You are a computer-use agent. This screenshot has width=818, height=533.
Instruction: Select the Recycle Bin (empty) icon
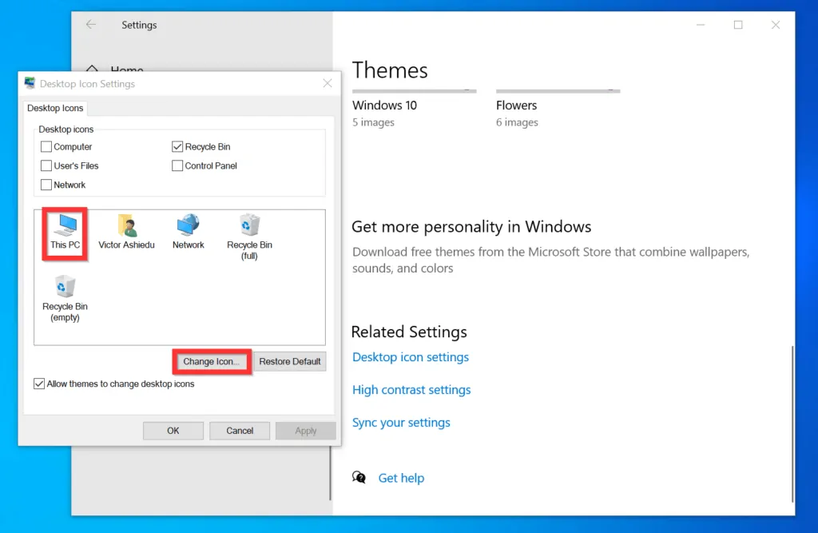(65, 288)
